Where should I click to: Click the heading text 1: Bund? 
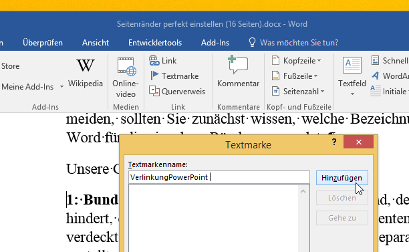pyautogui.click(x=93, y=200)
